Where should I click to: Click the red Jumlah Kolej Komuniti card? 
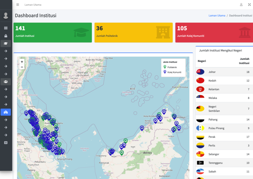(214, 33)
